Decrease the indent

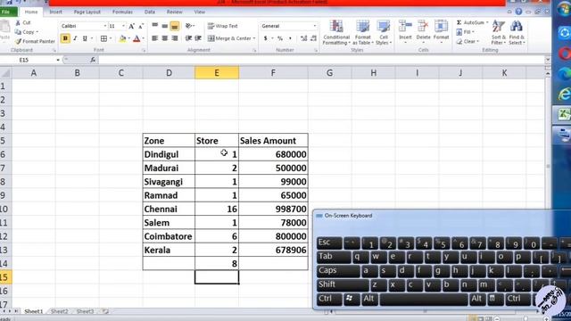pos(188,38)
